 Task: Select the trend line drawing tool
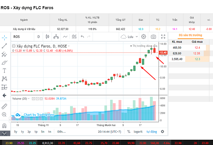coord(4,46)
